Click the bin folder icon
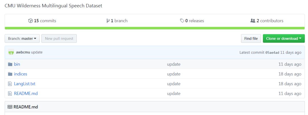 10,64
